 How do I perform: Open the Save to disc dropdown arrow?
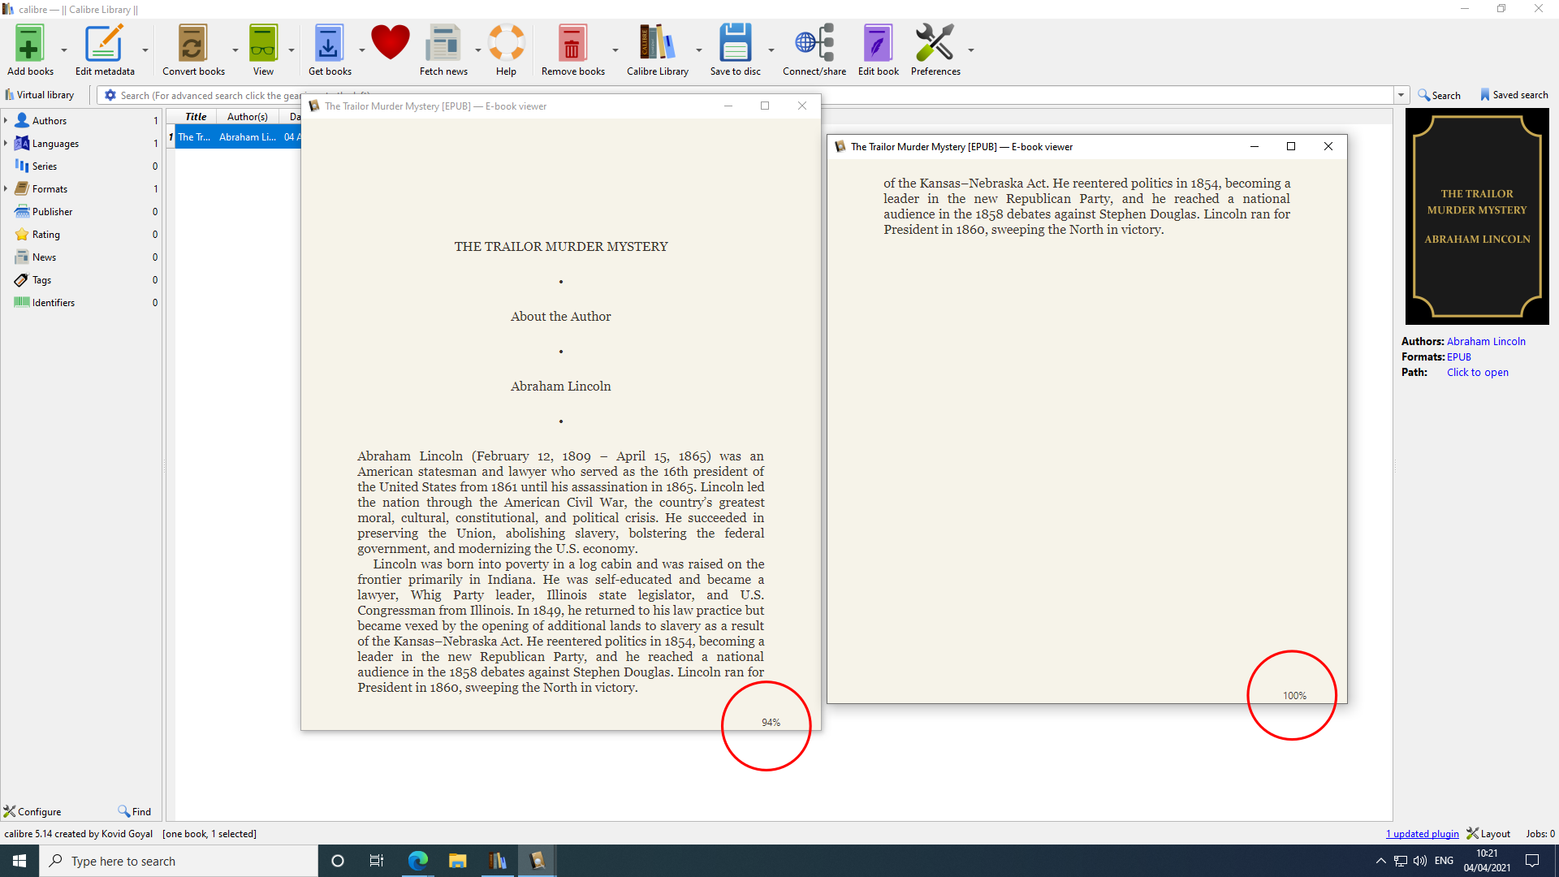pyautogui.click(x=771, y=50)
